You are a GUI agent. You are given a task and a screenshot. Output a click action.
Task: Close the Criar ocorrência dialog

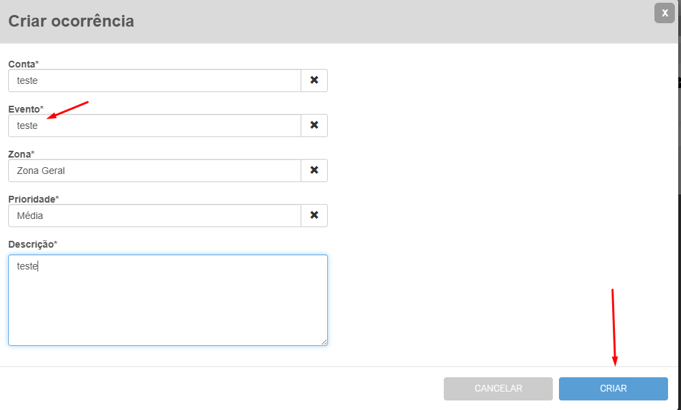click(664, 13)
